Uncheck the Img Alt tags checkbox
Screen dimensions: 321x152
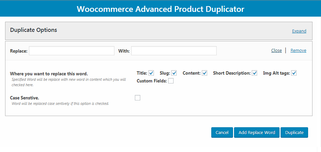[x=294, y=73]
